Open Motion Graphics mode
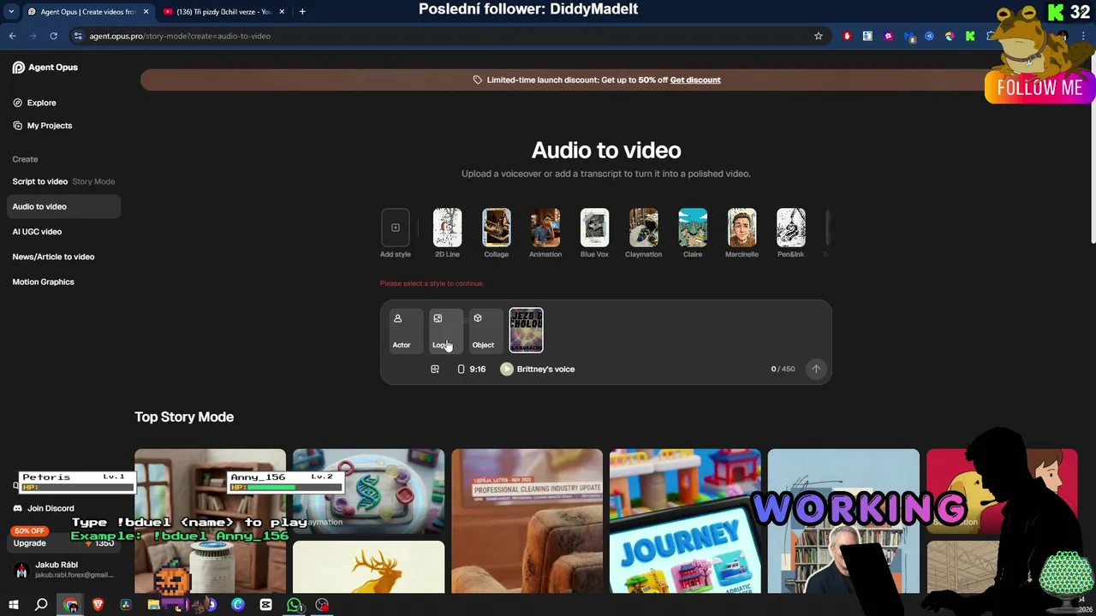The width and height of the screenshot is (1096, 616). 43,281
